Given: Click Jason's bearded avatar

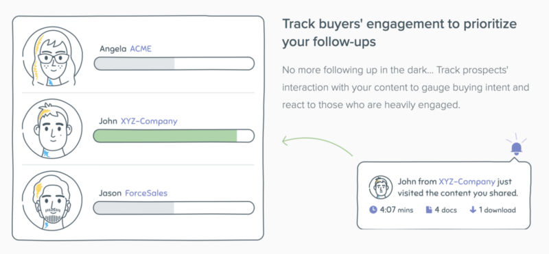Looking at the screenshot, I should (x=53, y=200).
